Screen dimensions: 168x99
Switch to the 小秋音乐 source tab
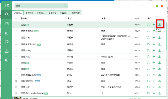pyautogui.click(x=41, y=13)
